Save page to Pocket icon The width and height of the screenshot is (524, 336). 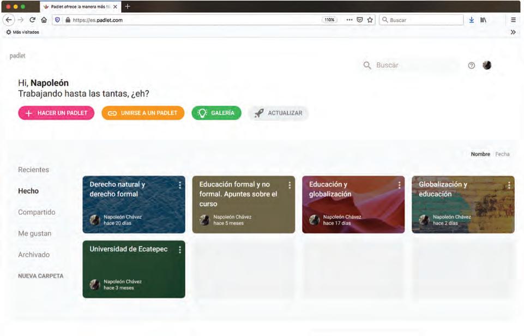[360, 20]
